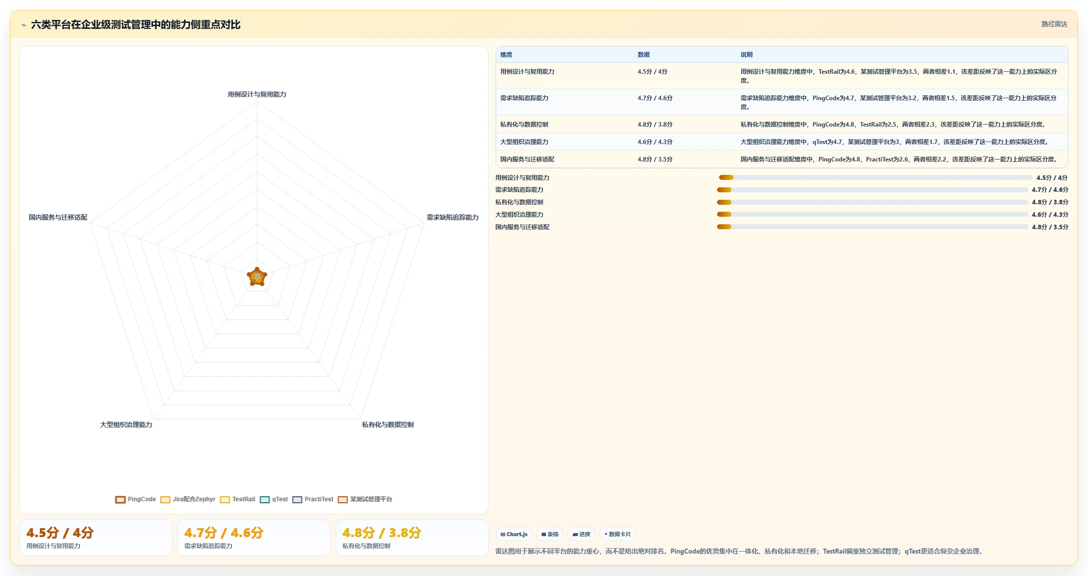Click the 进度 tag
The height and width of the screenshot is (576, 1088).
pyautogui.click(x=581, y=534)
